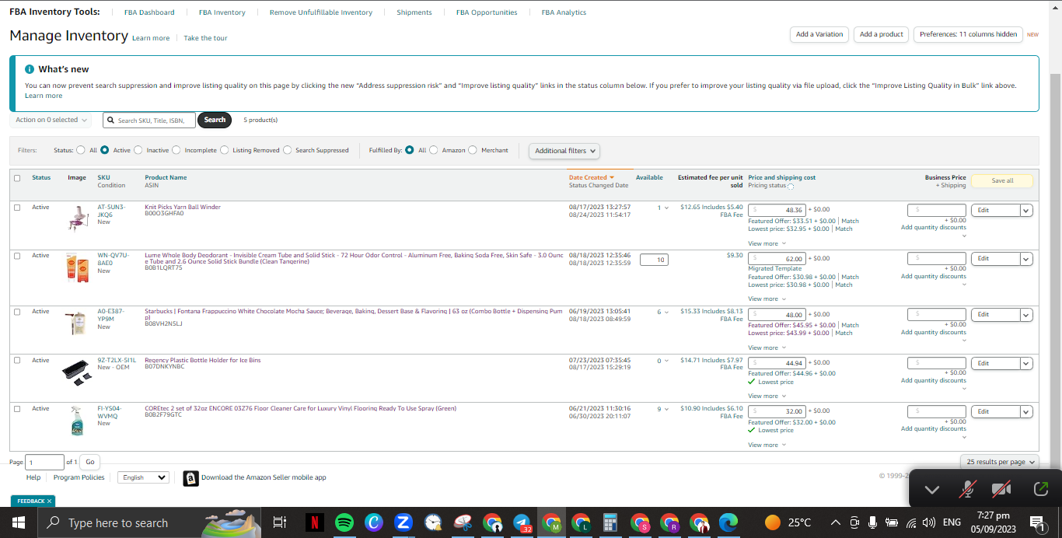Select the Search Suppressed status radio
The image size is (1062, 538).
click(288, 150)
